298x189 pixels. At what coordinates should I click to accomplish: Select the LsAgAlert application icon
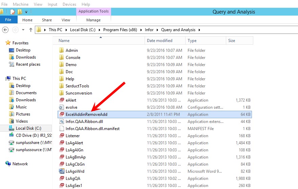[x=62, y=143]
